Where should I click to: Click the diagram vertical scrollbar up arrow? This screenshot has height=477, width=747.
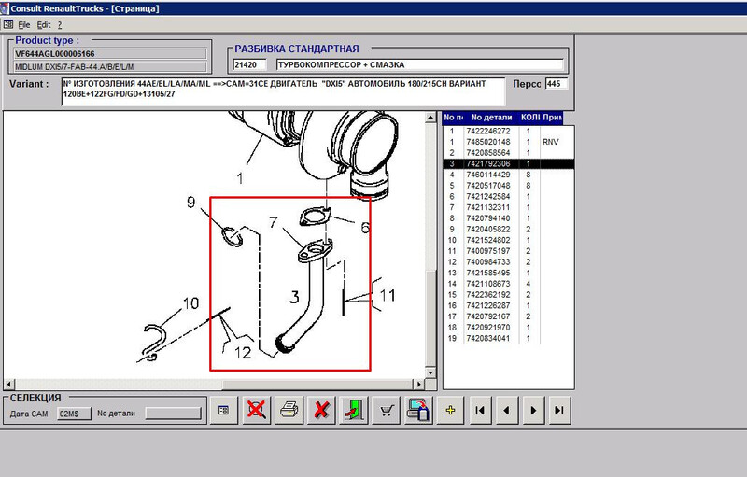(430, 117)
